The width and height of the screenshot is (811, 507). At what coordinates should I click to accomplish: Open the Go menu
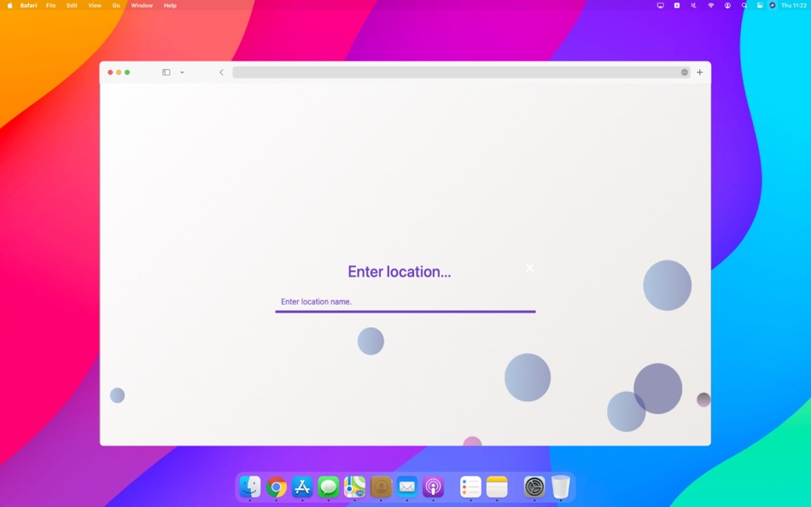(115, 5)
